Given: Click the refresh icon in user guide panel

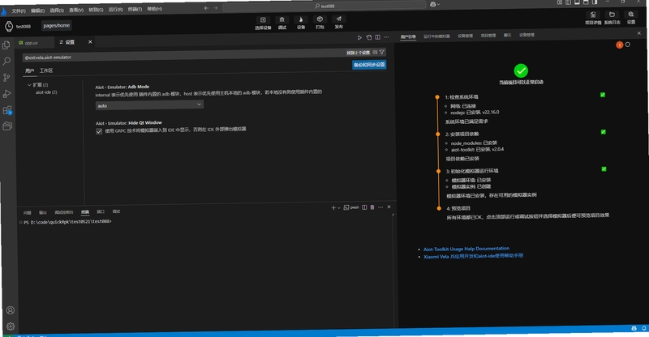Looking at the screenshot, I should coord(627,45).
